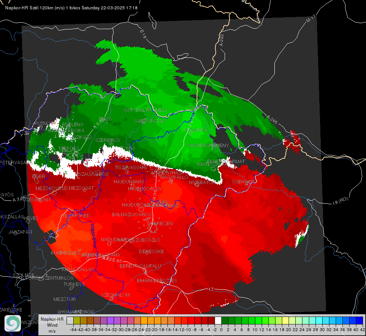The image size is (366, 336).
Task: Click the HEVES city label
Action: tap(31, 218)
